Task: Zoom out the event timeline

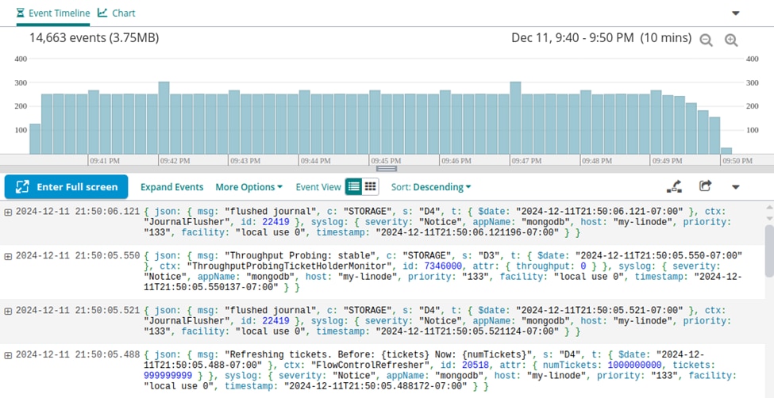Action: click(x=706, y=40)
